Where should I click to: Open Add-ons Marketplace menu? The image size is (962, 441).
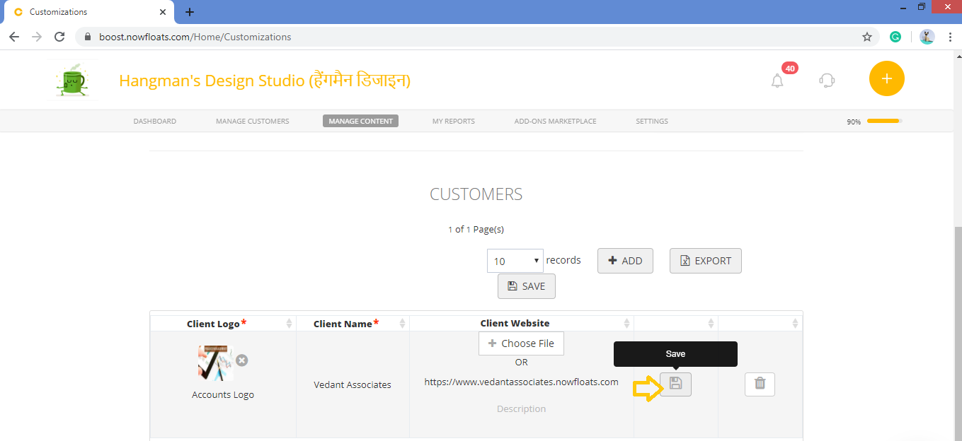tap(555, 121)
